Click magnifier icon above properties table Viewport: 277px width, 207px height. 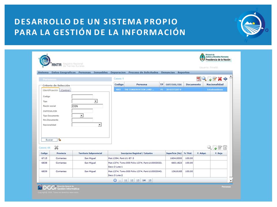point(209,147)
